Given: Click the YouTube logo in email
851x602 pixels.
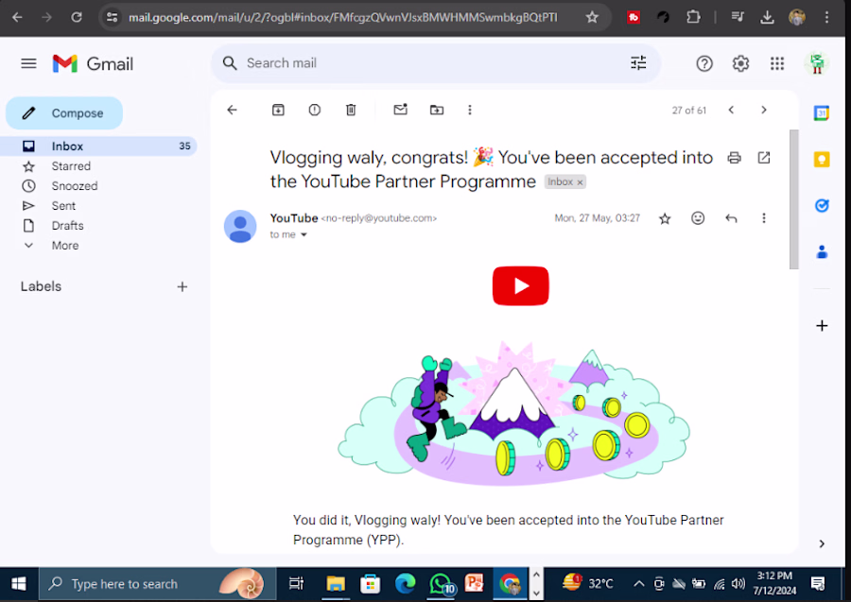Looking at the screenshot, I should pyautogui.click(x=520, y=285).
